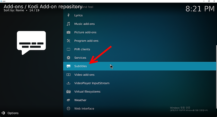Click the VideoPlayer InputStream download icon

click(x=68, y=83)
